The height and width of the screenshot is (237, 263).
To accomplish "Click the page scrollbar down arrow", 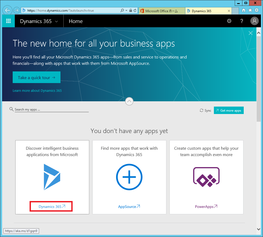I will tap(259, 229).
